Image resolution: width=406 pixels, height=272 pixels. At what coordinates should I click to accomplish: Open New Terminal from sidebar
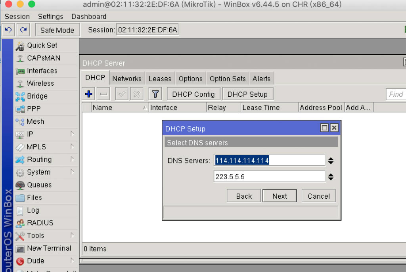tap(49, 248)
